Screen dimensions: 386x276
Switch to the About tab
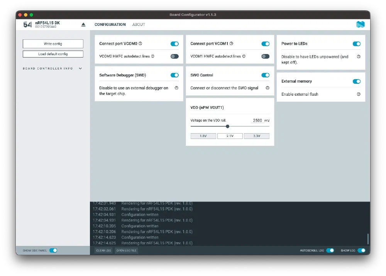[139, 25]
